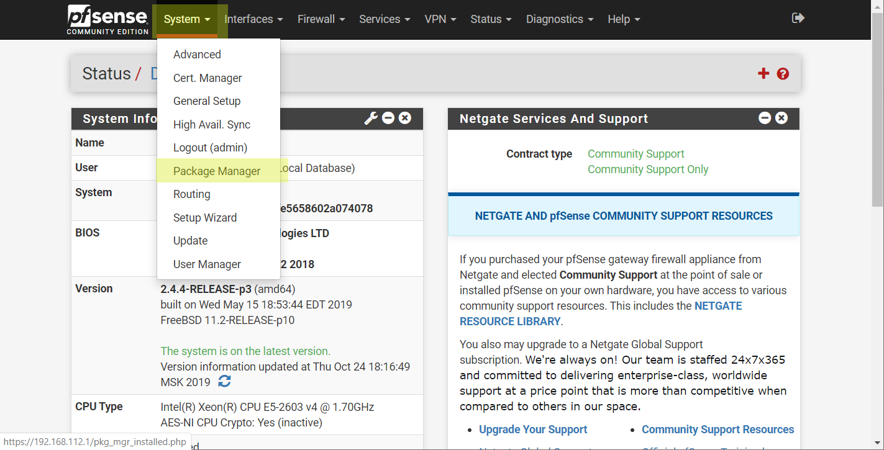Click the Status breadcrumb text

tap(106, 74)
